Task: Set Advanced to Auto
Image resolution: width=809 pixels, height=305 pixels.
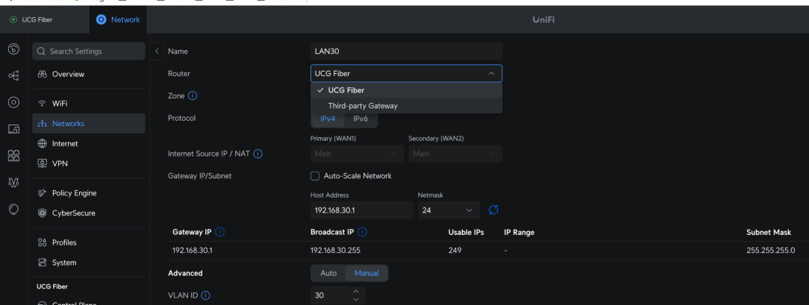Action: [328, 273]
